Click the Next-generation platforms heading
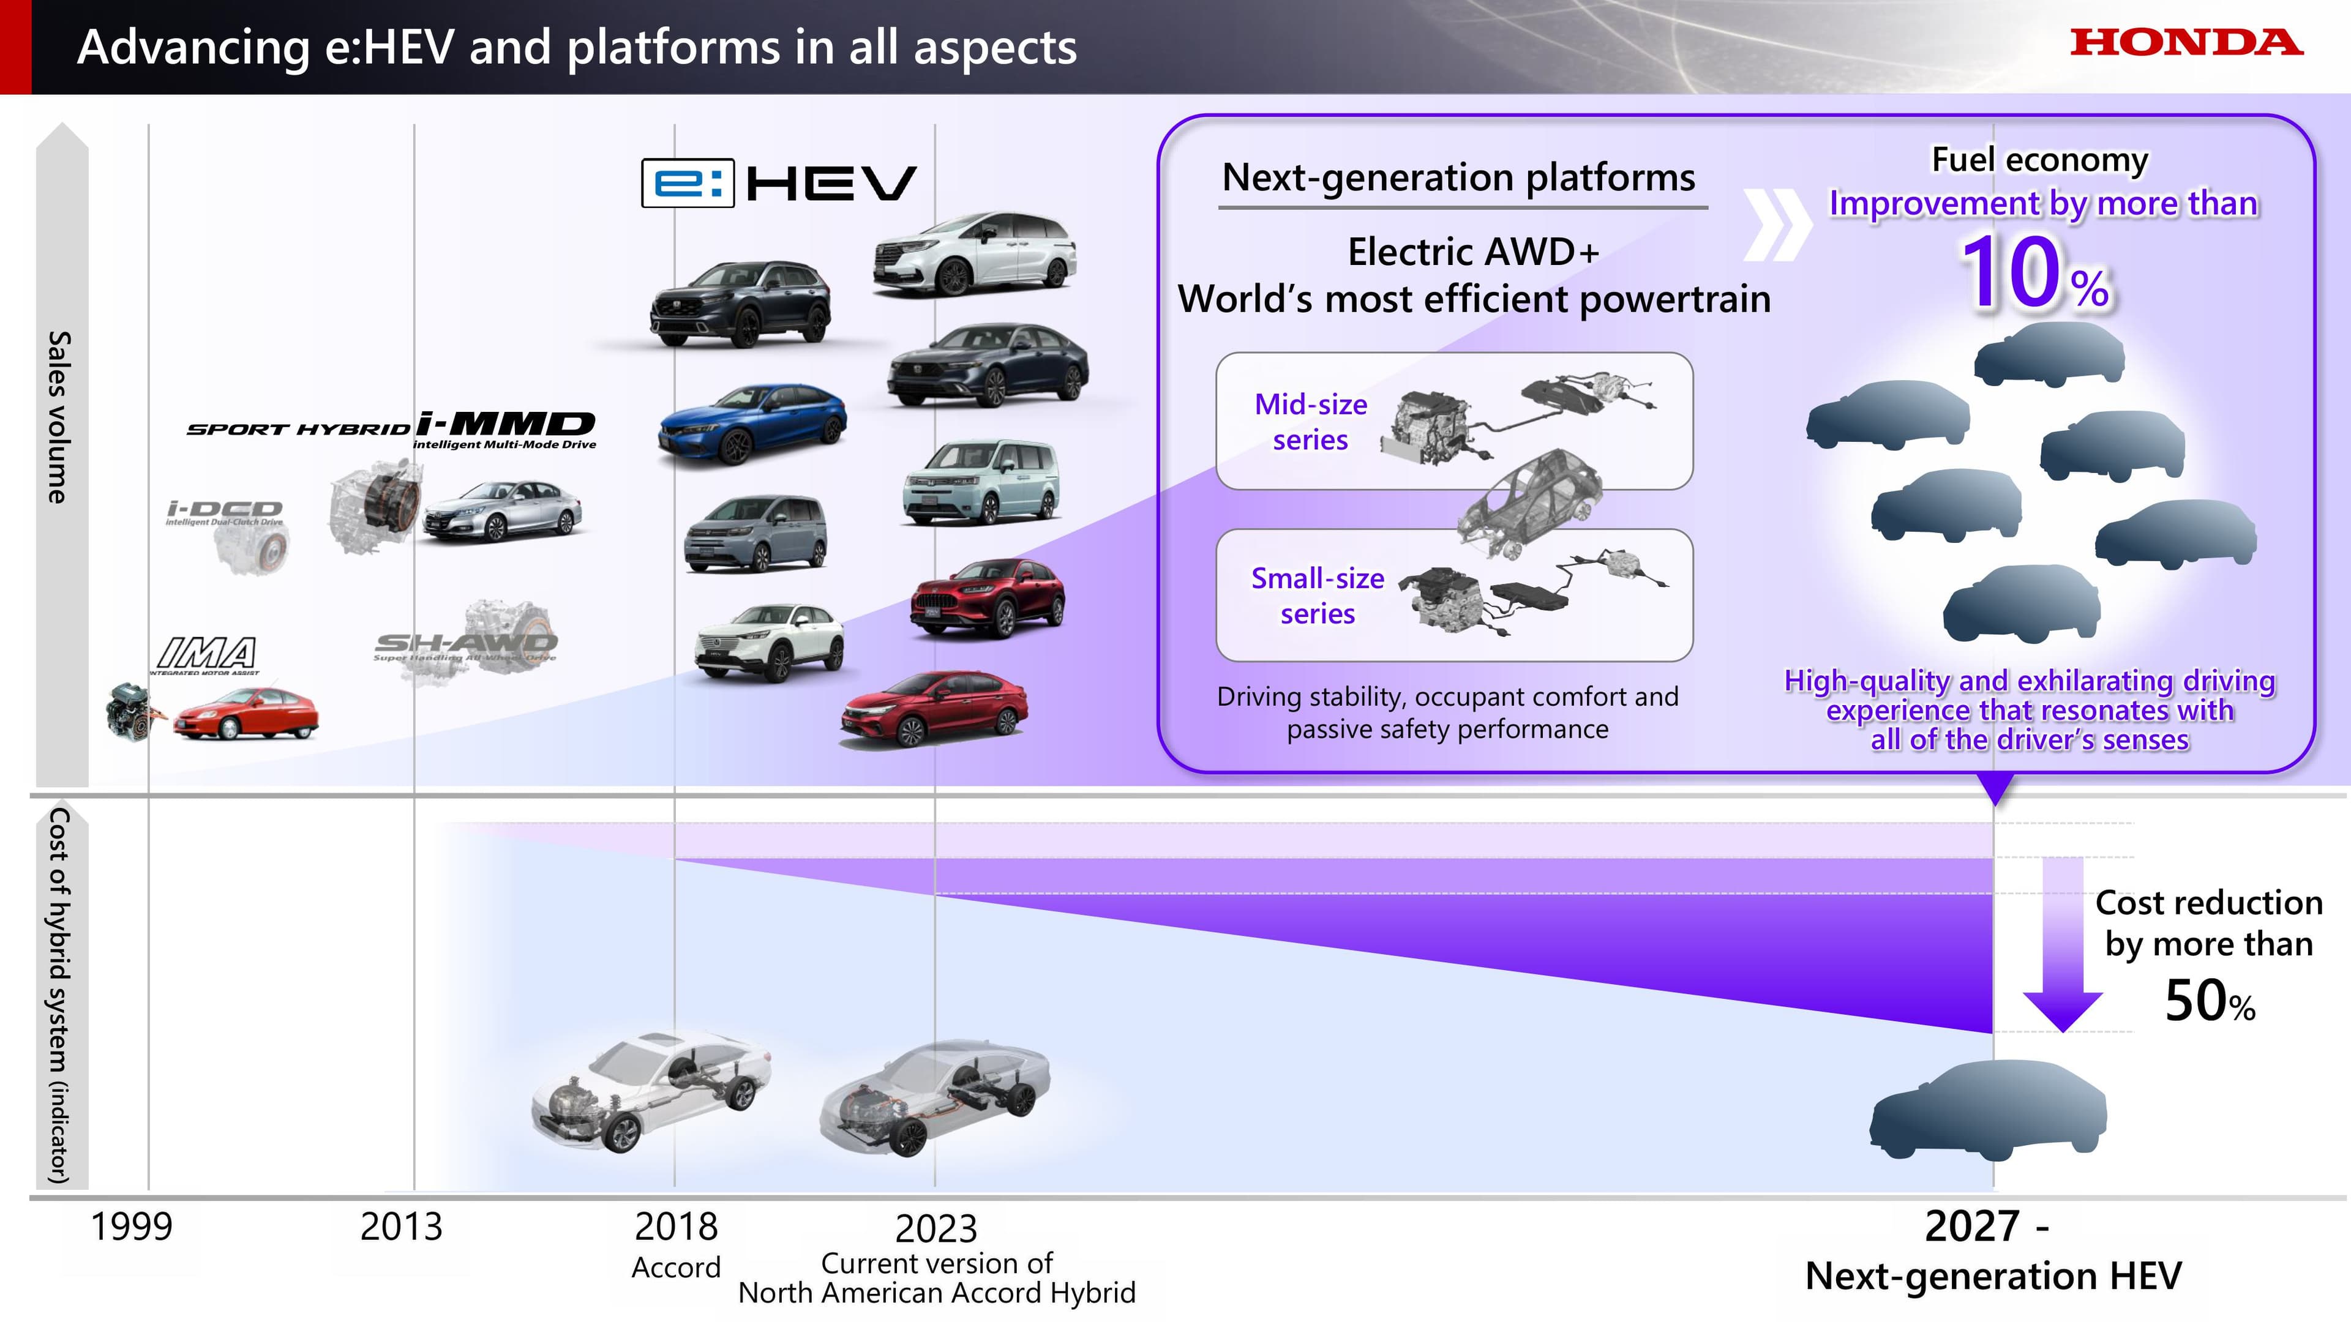 point(1458,178)
